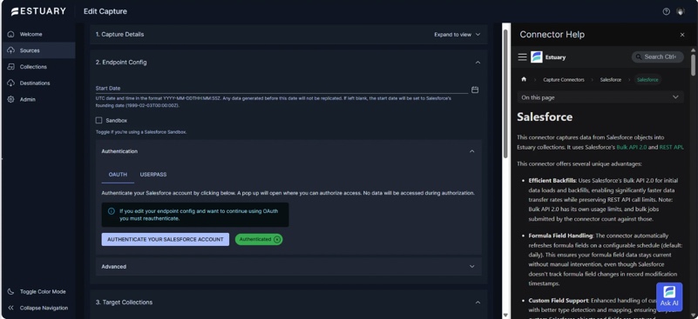The image size is (698, 319).
Task: Open the help question-mark icon
Action: (x=666, y=11)
